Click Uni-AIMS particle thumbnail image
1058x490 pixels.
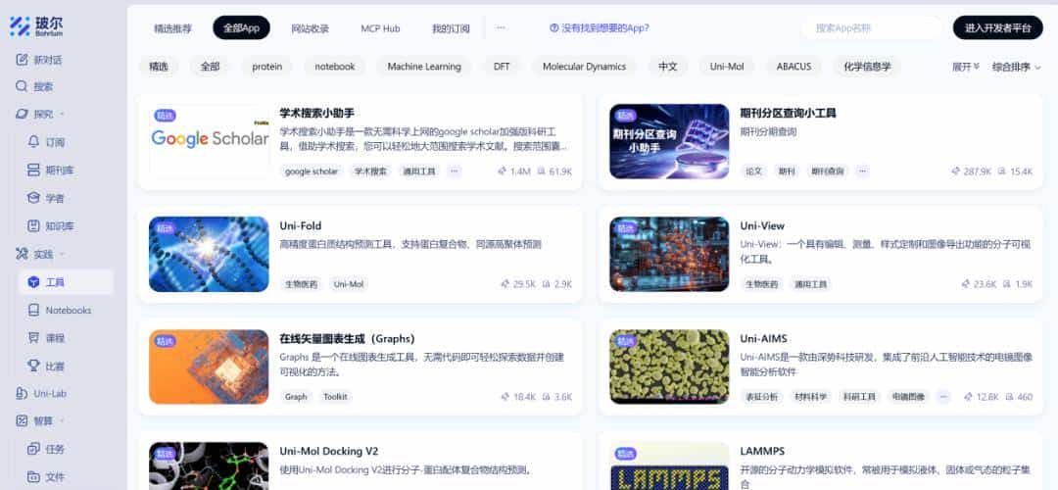[669, 367]
